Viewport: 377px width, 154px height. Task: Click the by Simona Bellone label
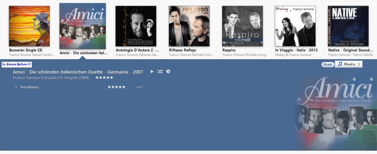coord(17,64)
